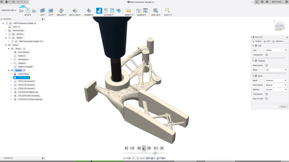Select the 2D Contour3 operation

point(27,81)
